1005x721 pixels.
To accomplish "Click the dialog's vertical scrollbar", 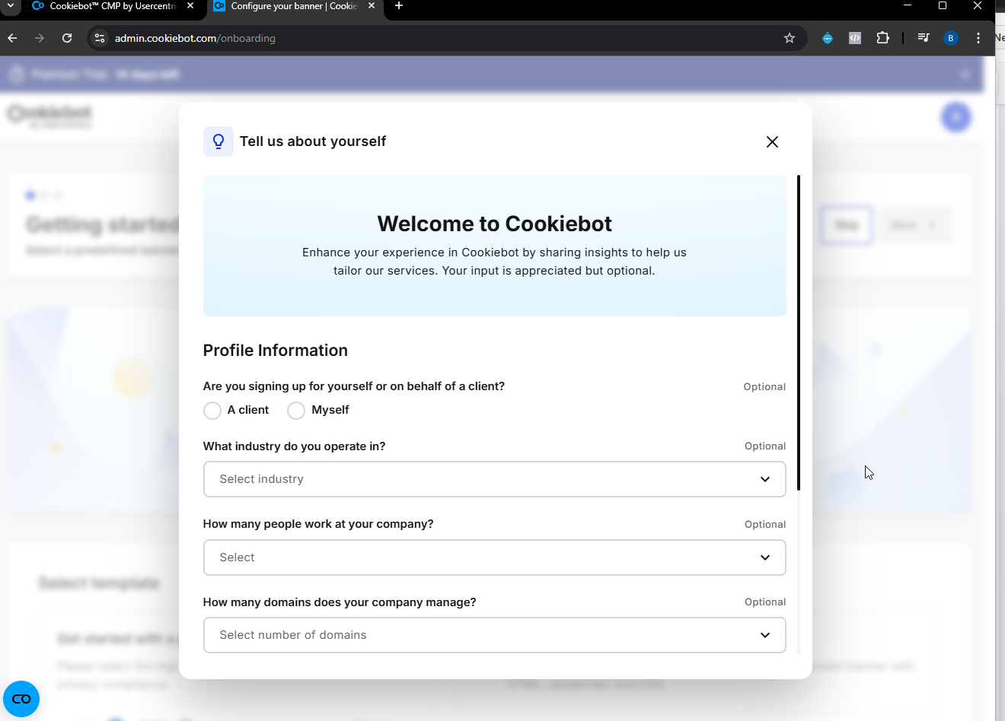I will point(799,333).
